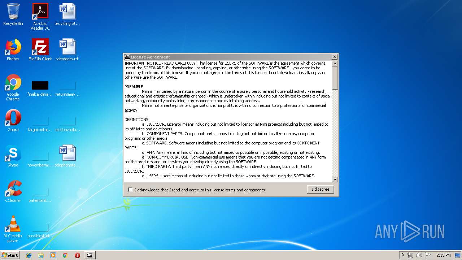The height and width of the screenshot is (260, 462).
Task: Click the license scrollbar up arrow
Action: pyautogui.click(x=335, y=64)
